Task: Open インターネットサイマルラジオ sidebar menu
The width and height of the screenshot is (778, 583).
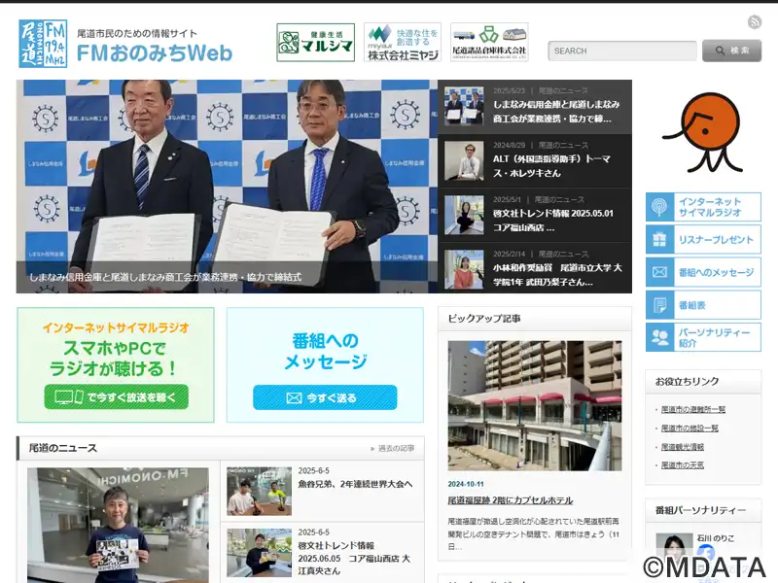Action: pos(703,207)
